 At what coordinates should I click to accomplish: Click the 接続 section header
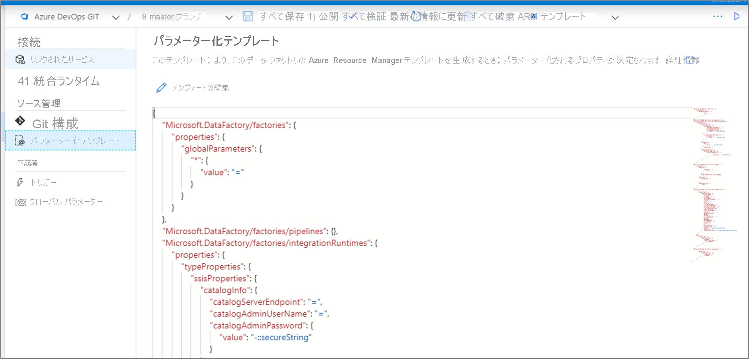pos(29,42)
